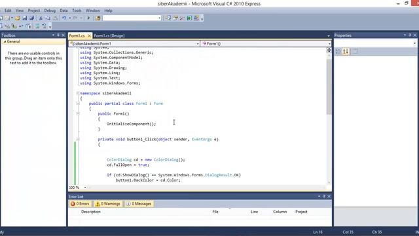419x236 pixels.
Task: Toggle the 0 Warnings filter
Action: click(108, 204)
